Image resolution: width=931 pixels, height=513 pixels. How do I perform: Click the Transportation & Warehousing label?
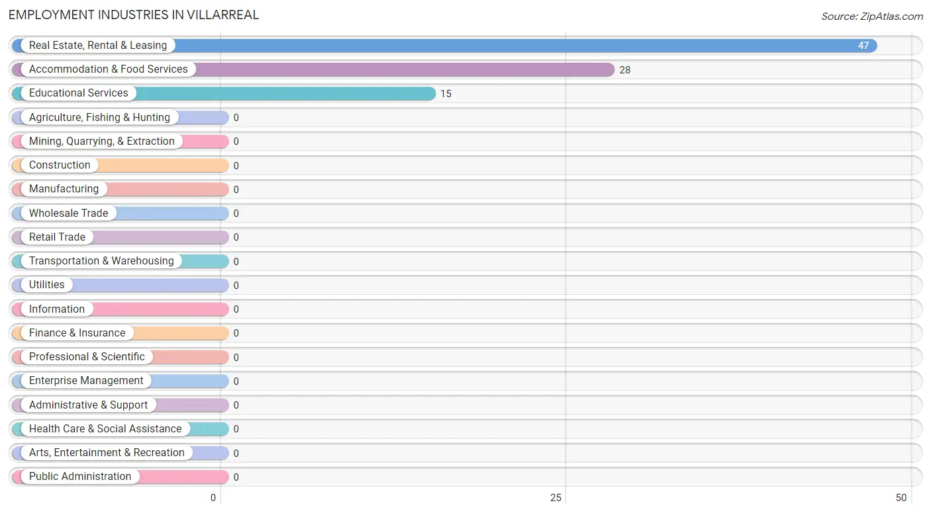pos(101,261)
